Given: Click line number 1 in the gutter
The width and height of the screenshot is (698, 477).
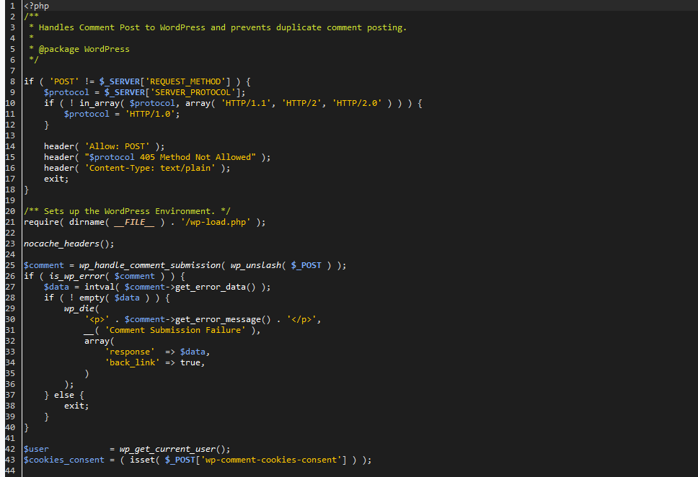Looking at the screenshot, I should pyautogui.click(x=12, y=6).
